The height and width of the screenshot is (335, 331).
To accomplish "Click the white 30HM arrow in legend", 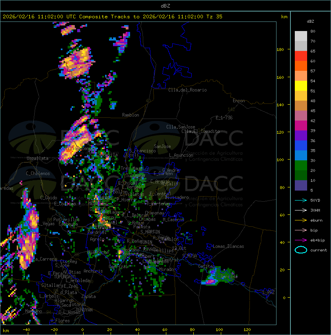I will (301, 210).
